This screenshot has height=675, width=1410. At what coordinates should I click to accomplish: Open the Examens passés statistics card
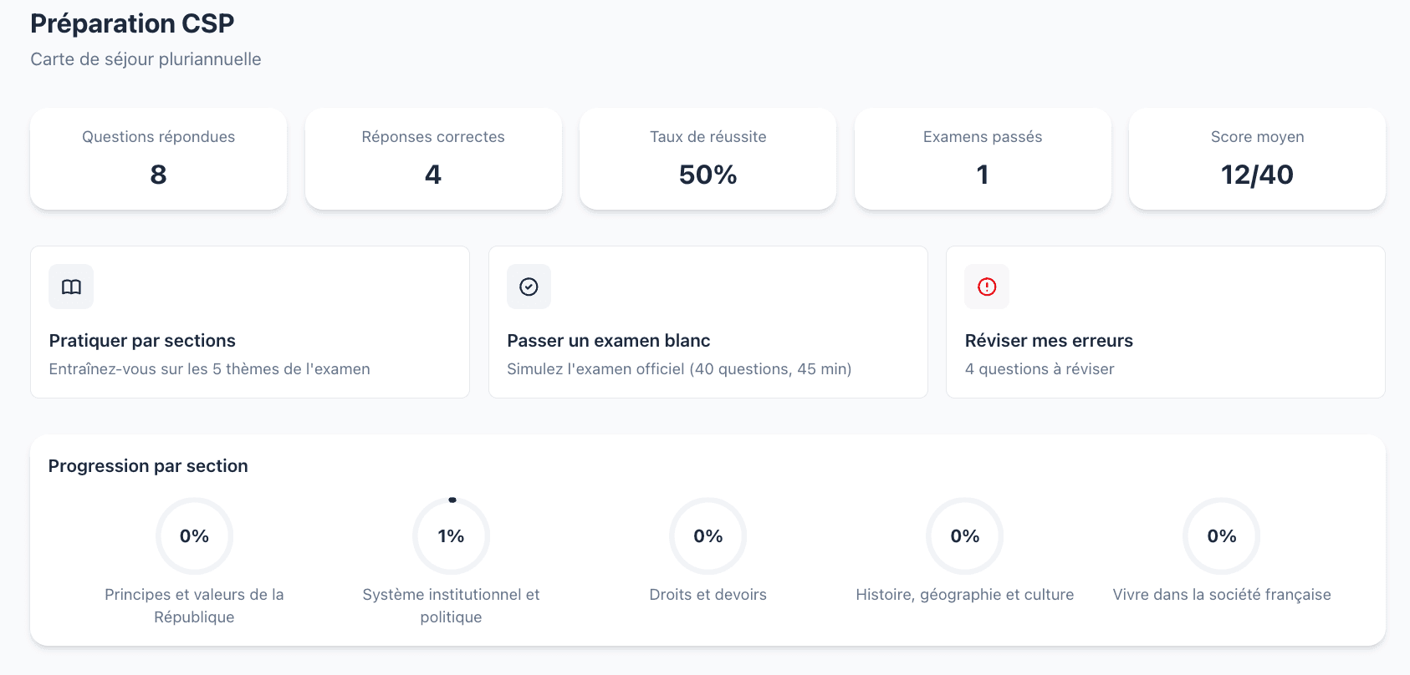coord(982,159)
